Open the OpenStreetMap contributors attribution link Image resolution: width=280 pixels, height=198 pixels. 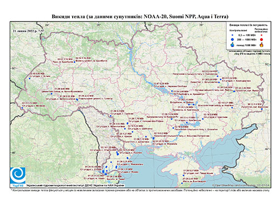pyautogui.click(x=241, y=185)
